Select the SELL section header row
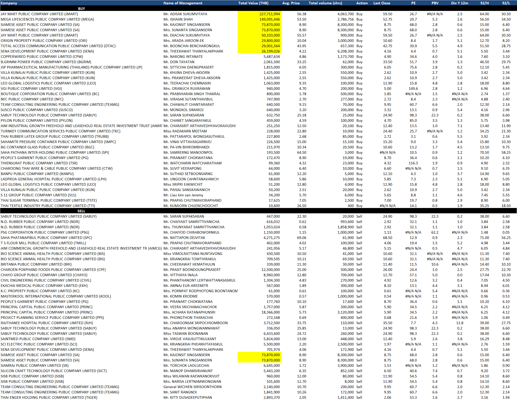The width and height of the screenshot is (517, 400). [258, 211]
